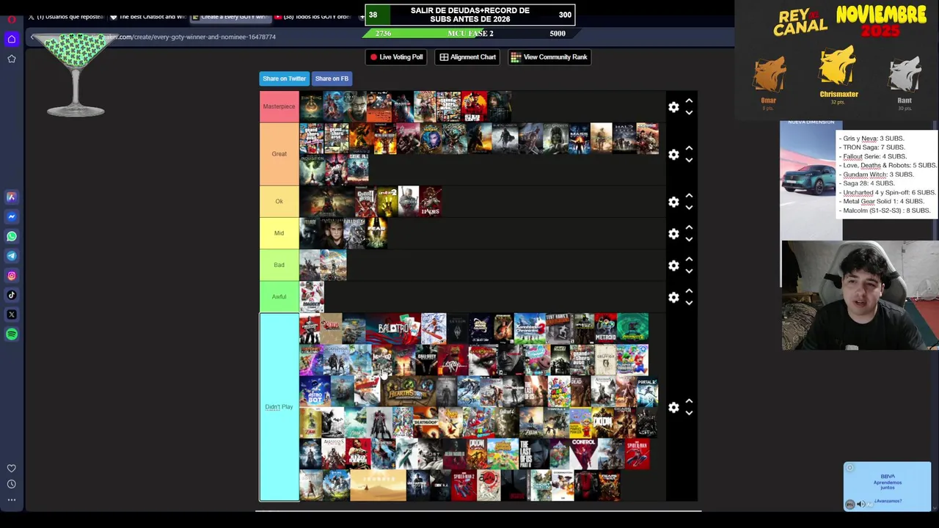939x528 pixels.
Task: Open sidebar three-dots more options
Action: pyautogui.click(x=12, y=500)
